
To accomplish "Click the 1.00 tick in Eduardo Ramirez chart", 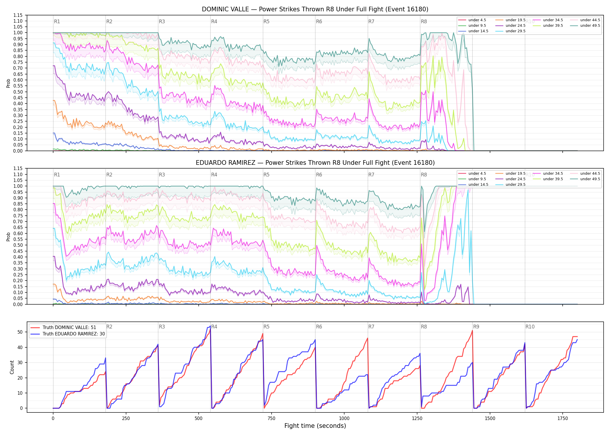I will [18, 186].
